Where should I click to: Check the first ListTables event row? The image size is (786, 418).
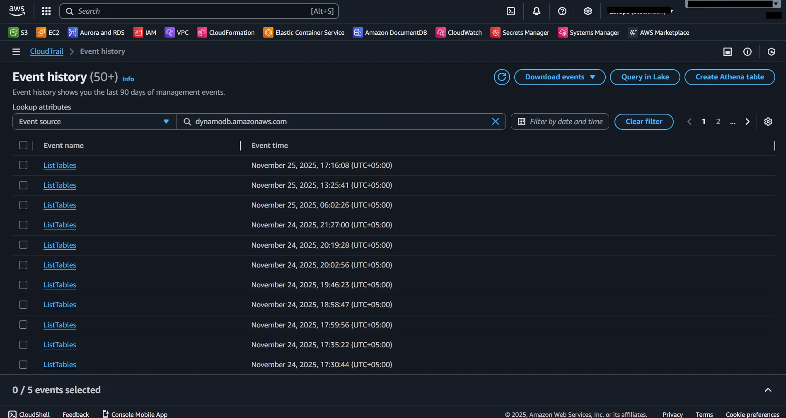point(23,165)
